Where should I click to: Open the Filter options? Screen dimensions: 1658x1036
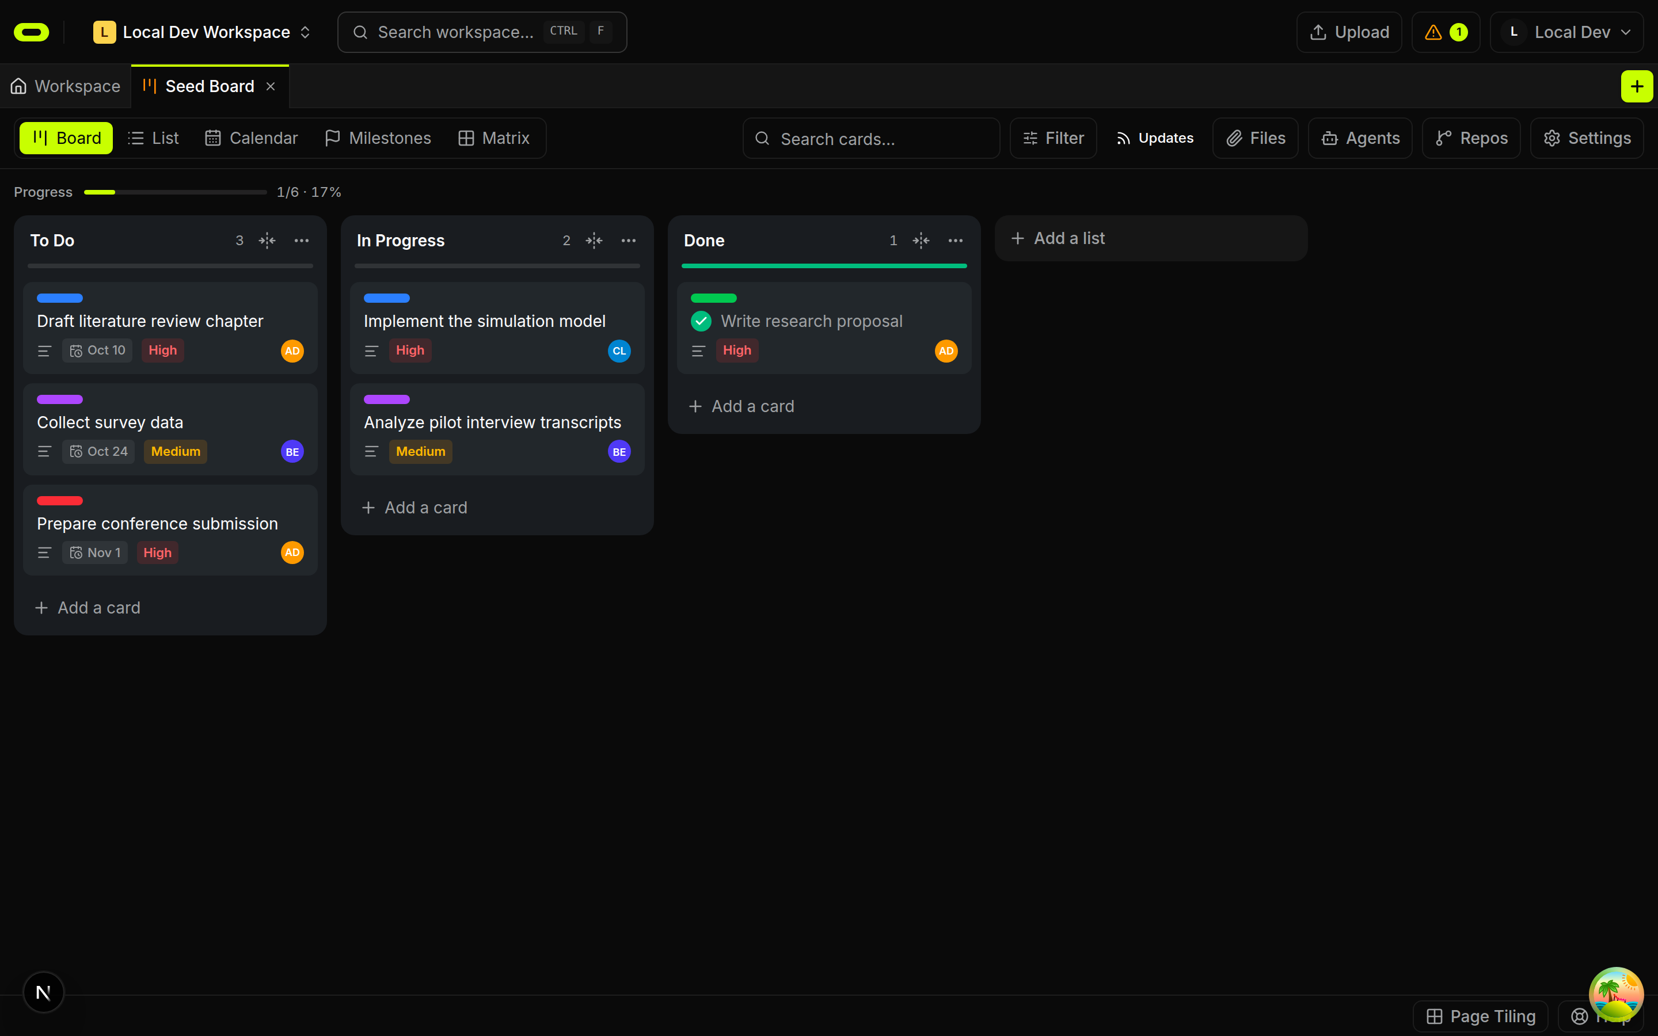1053,138
